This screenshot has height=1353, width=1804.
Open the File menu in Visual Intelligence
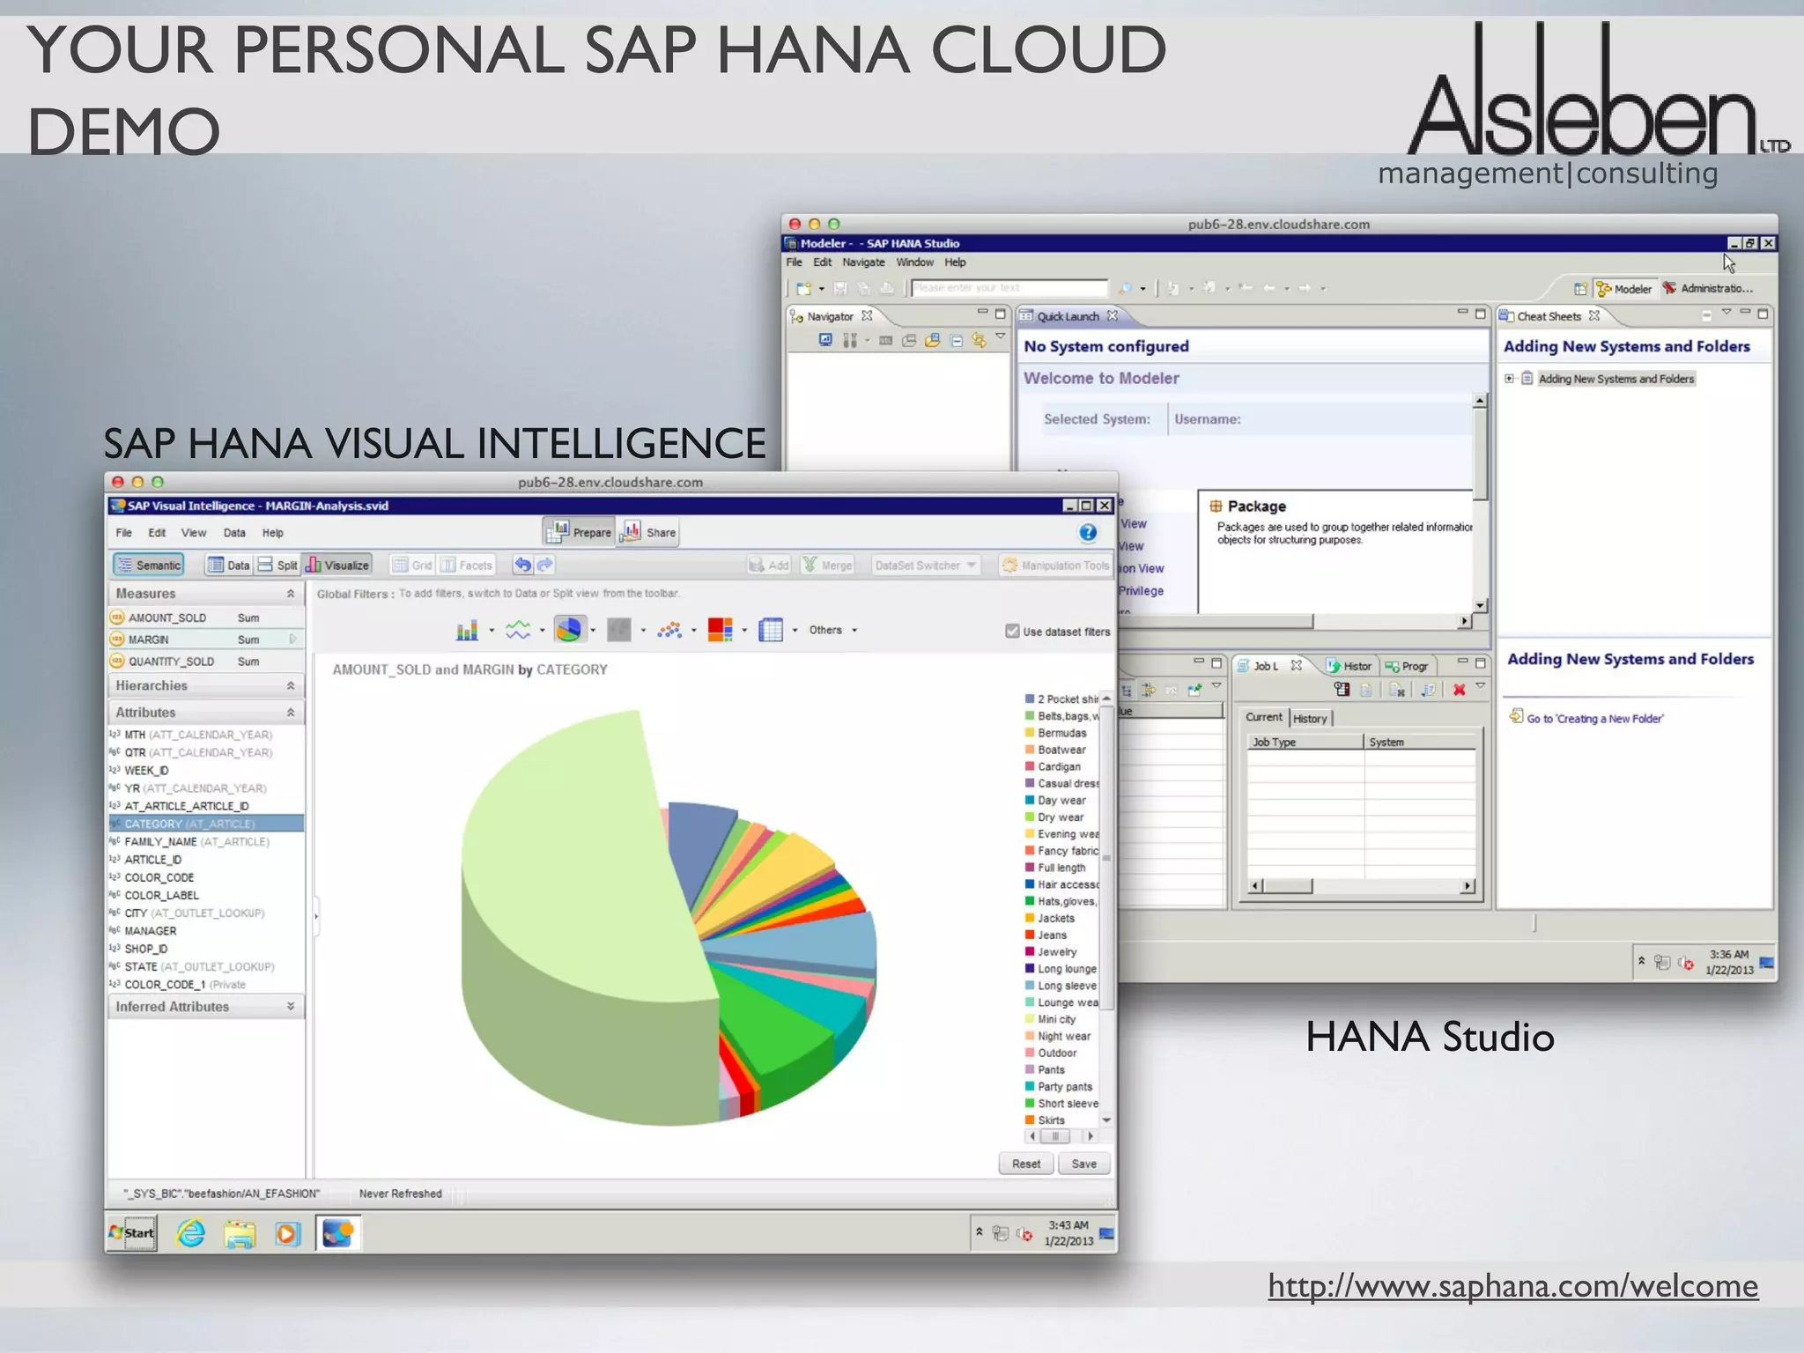[x=124, y=533]
